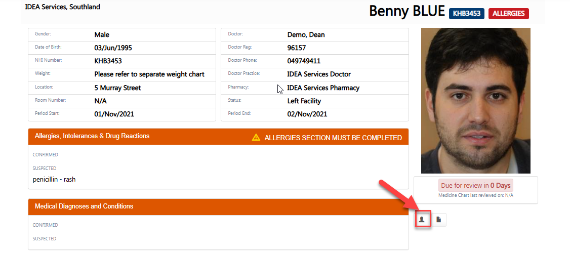This screenshot has width=570, height=253.
Task: Click the Pharmacy value IDEA Services Pharmacy
Action: (323, 88)
